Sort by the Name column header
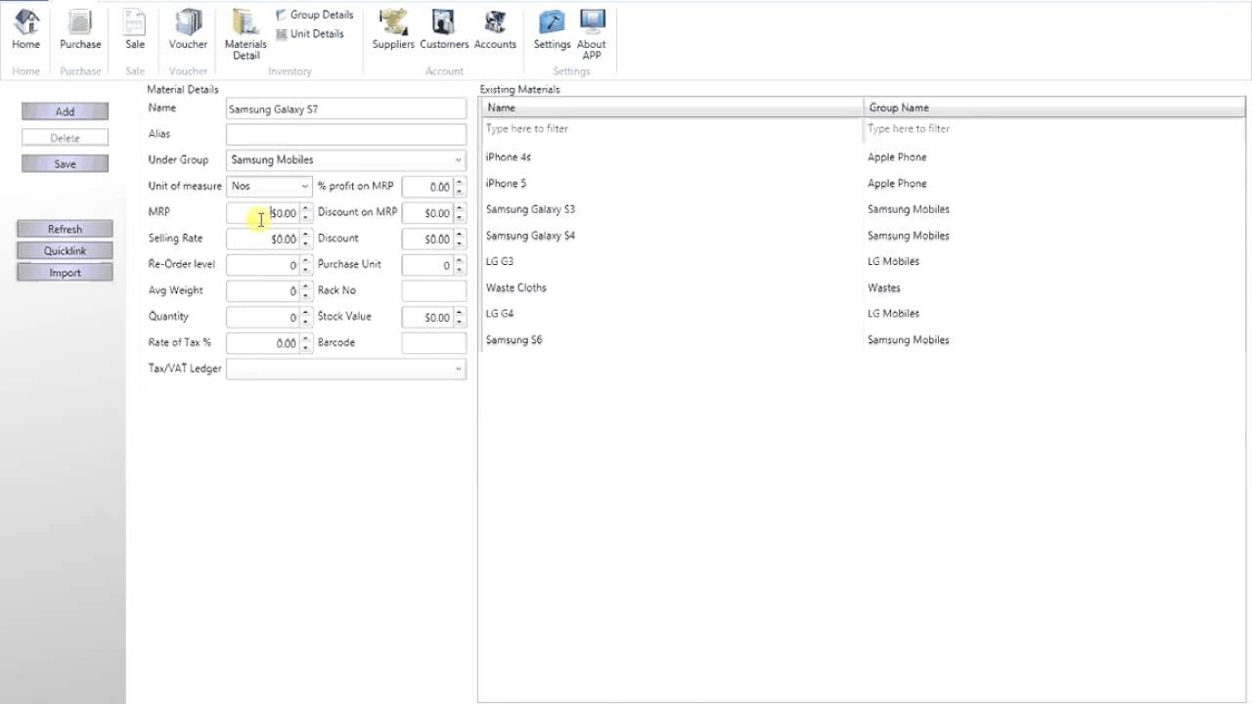 pos(671,108)
